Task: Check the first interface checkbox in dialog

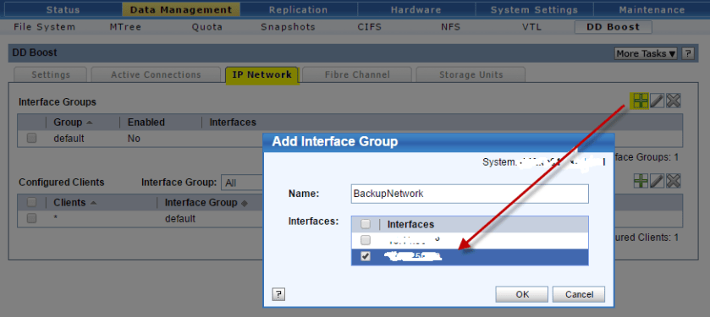Action: [366, 240]
